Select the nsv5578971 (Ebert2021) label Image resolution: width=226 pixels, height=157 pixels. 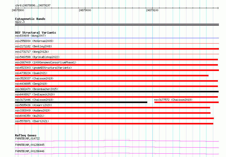click(x=32, y=121)
